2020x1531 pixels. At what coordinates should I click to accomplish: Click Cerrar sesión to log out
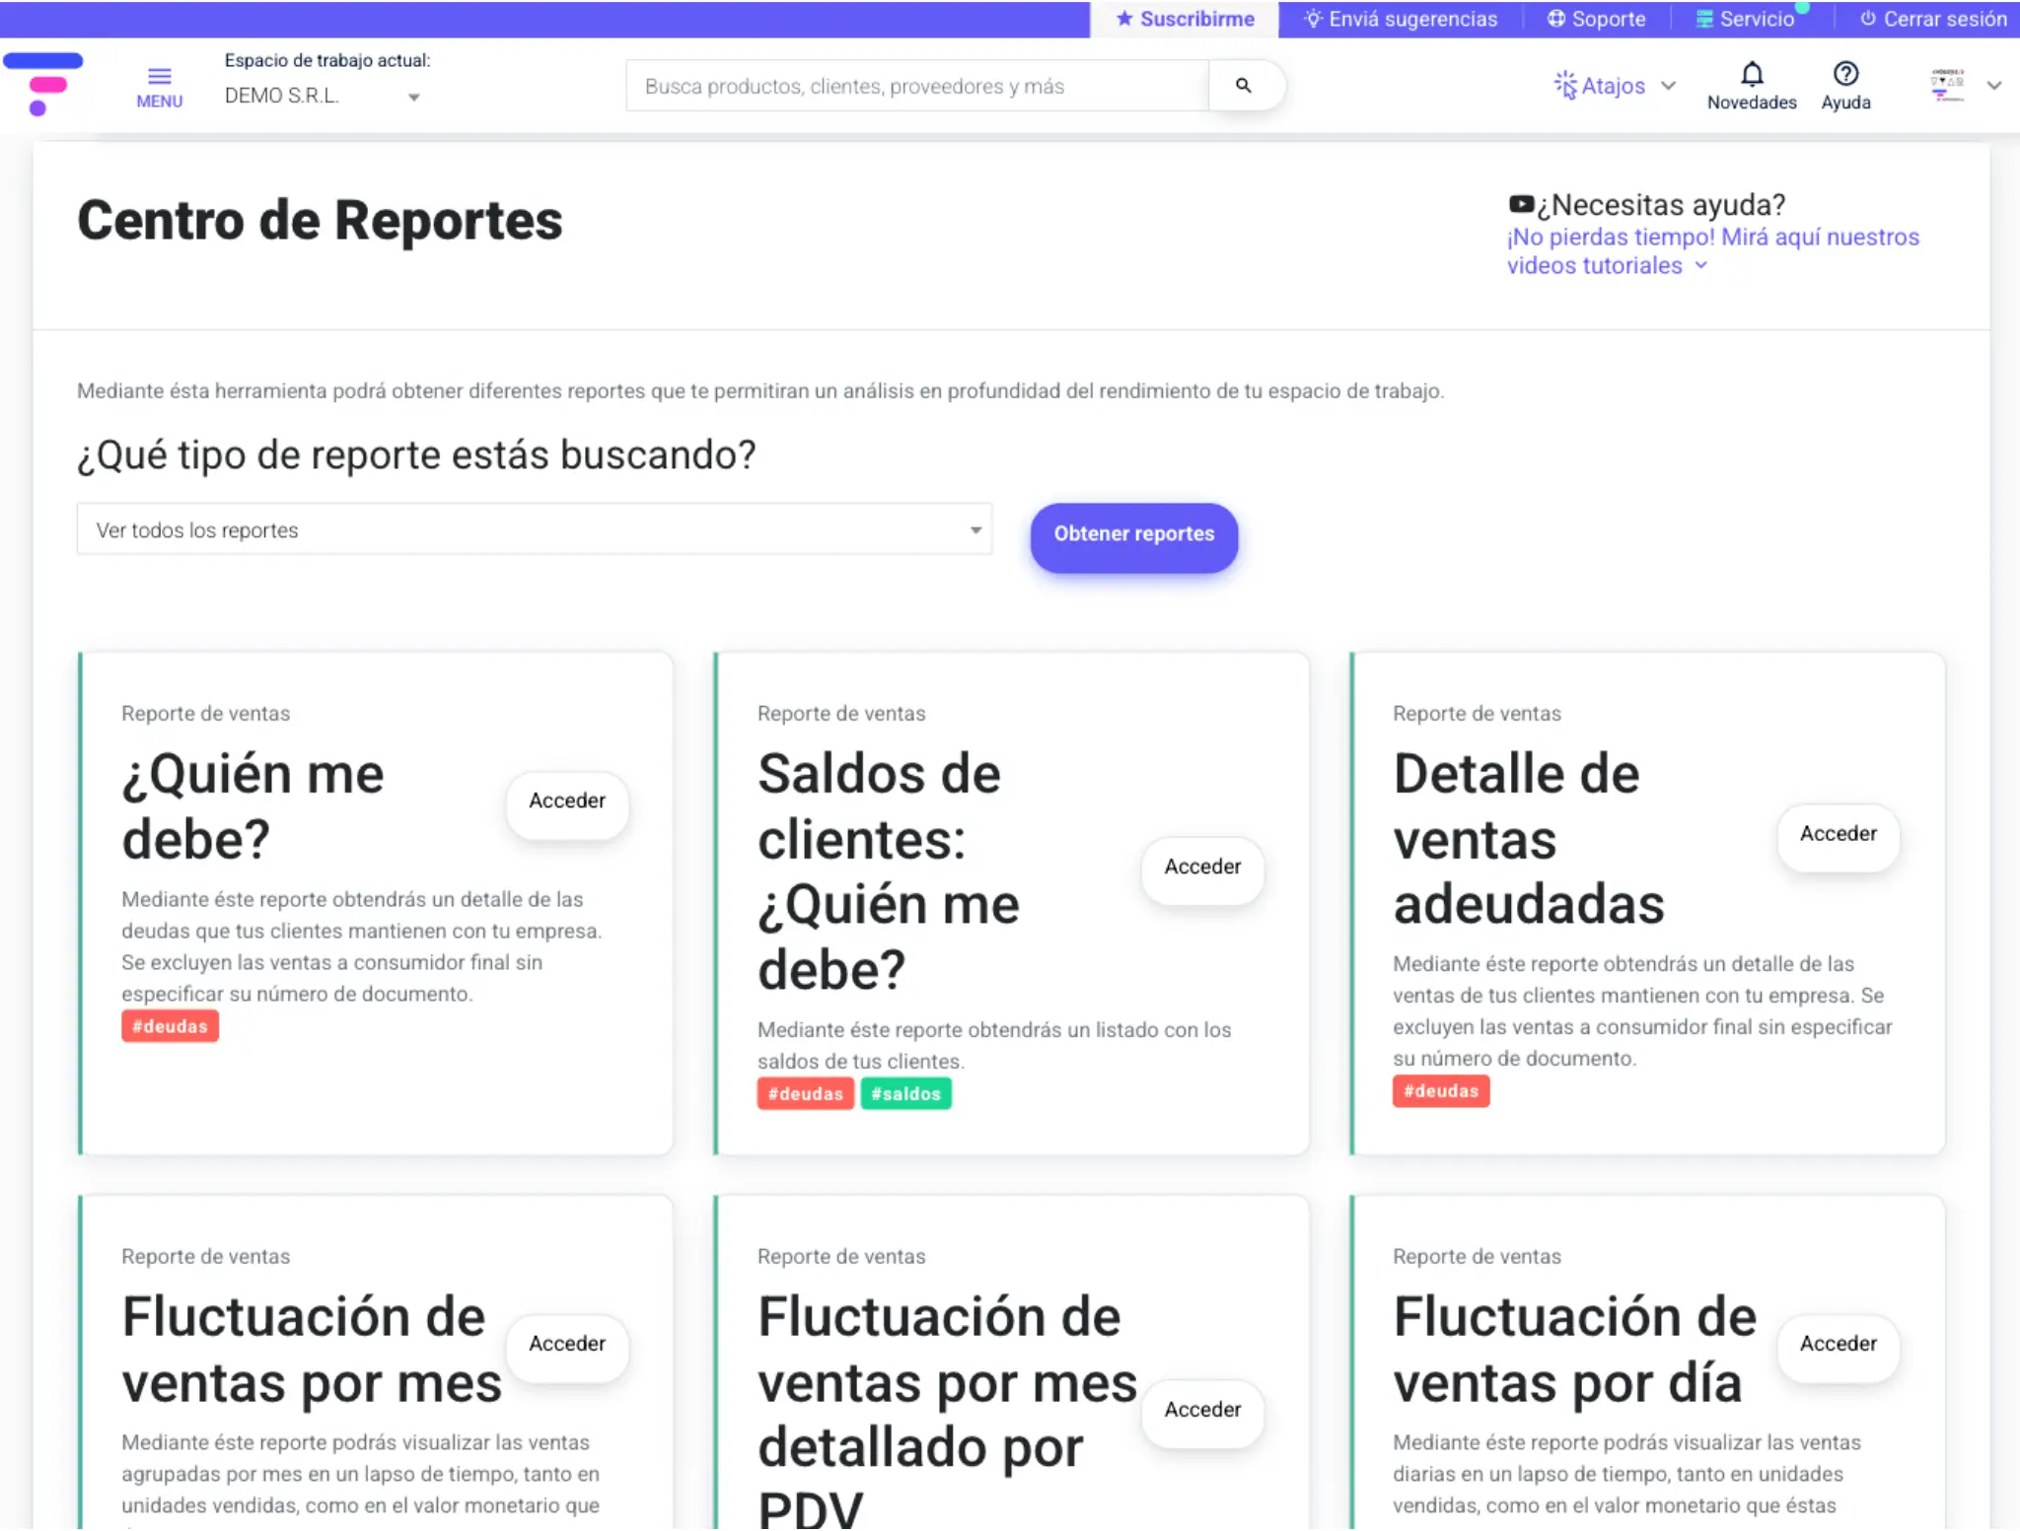pyautogui.click(x=1933, y=19)
